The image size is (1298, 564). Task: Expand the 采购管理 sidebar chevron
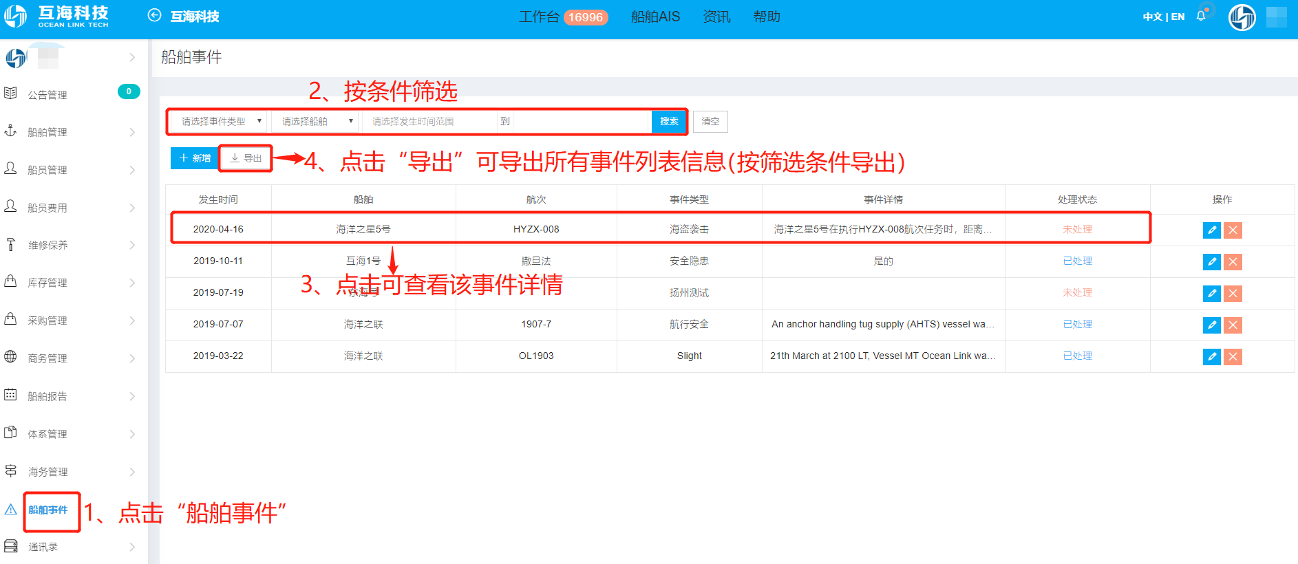click(132, 321)
